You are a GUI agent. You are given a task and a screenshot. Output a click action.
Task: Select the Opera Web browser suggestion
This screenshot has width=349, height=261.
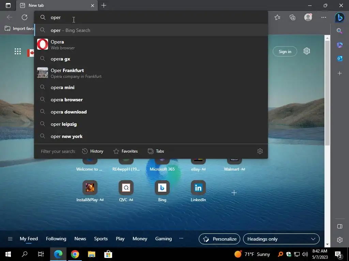[x=151, y=45]
